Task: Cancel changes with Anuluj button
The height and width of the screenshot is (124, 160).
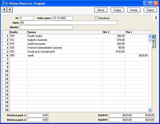Action: pos(134,10)
